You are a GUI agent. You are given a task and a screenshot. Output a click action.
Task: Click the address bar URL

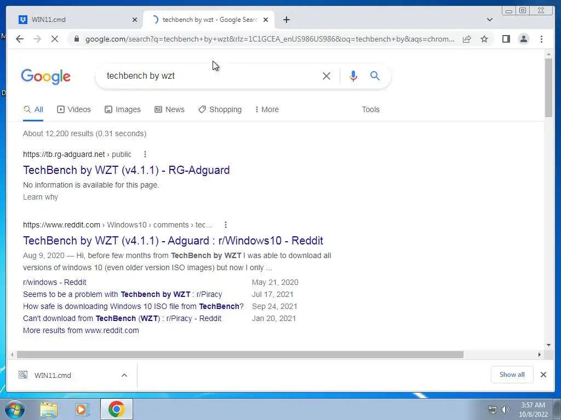click(270, 39)
